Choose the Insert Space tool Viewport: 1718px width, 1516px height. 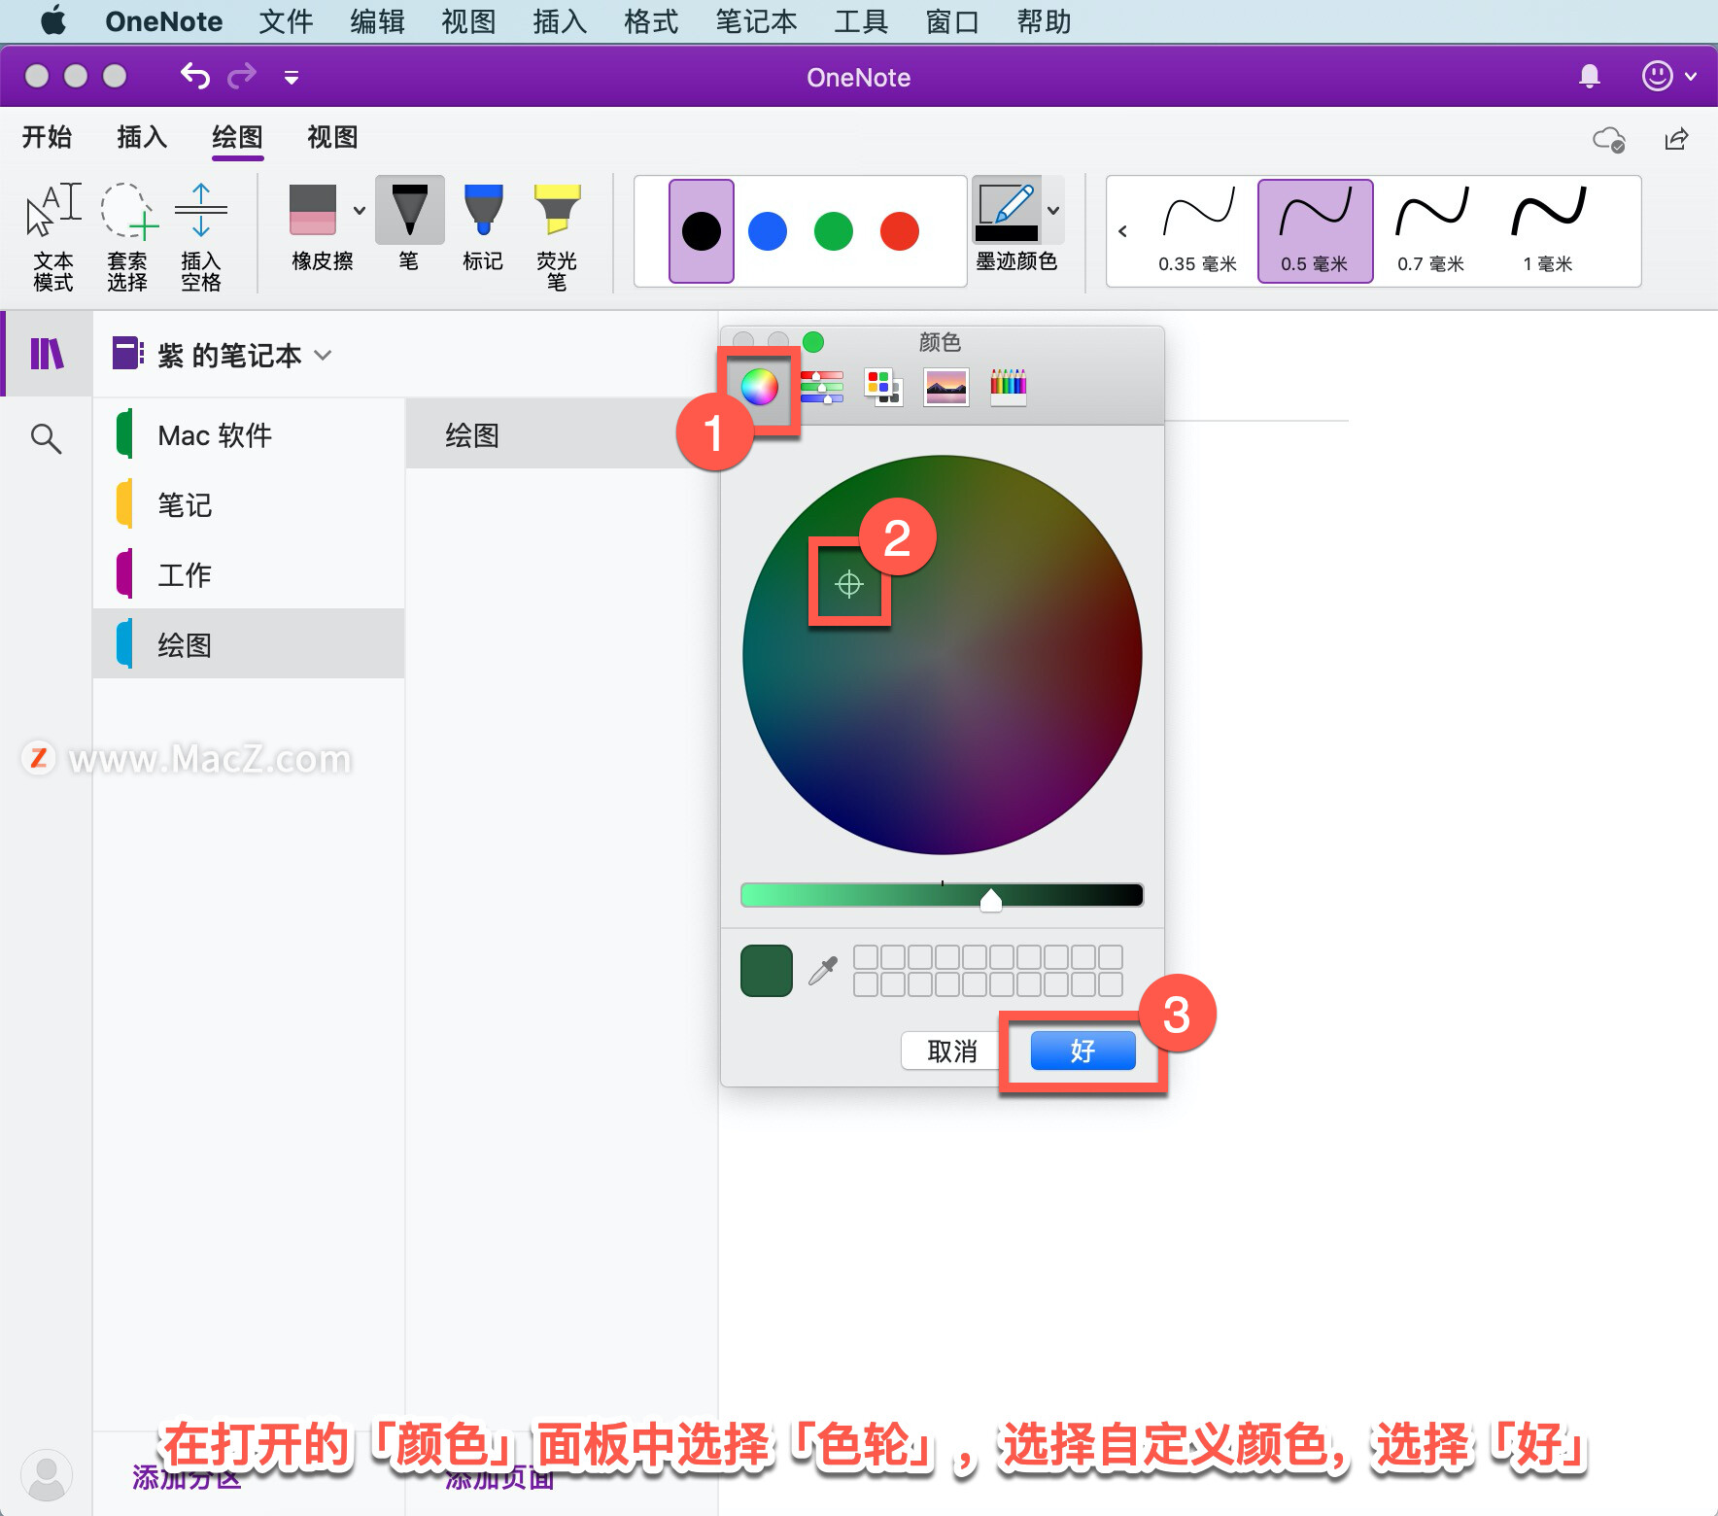pyautogui.click(x=201, y=236)
